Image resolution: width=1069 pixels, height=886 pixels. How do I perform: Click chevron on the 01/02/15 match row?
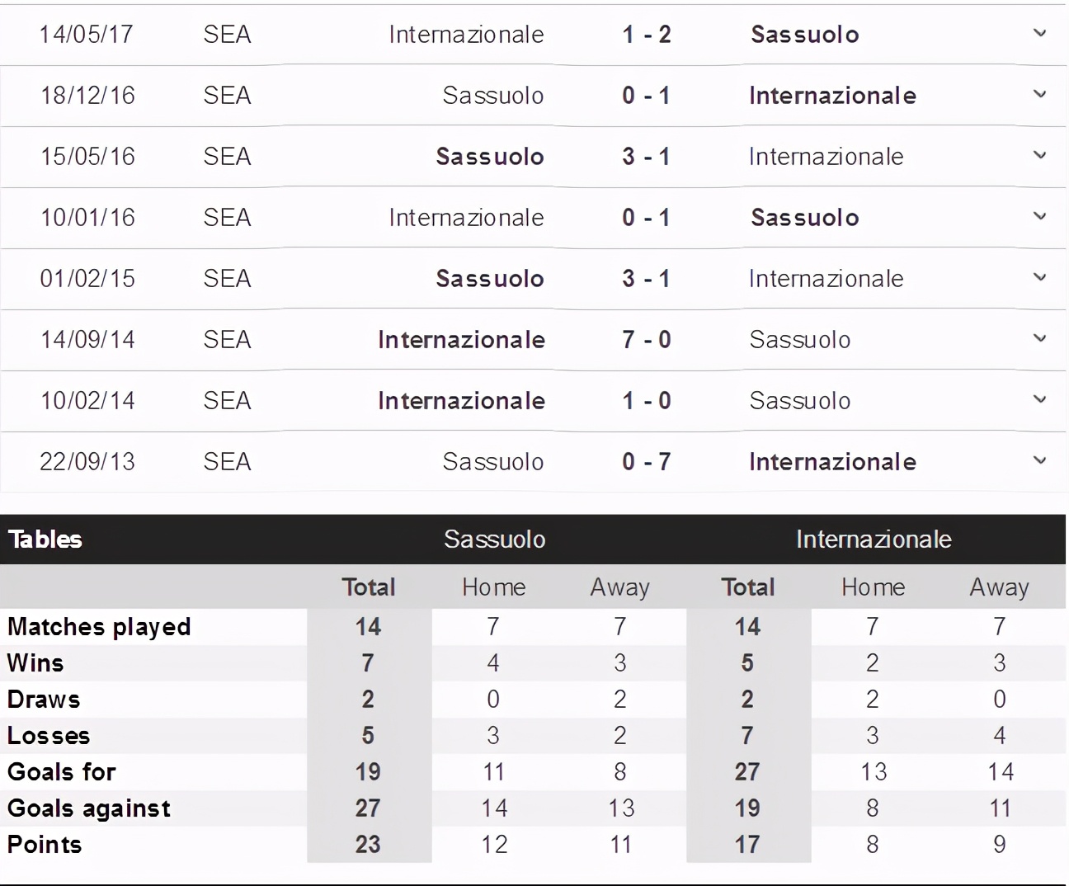tap(1039, 277)
